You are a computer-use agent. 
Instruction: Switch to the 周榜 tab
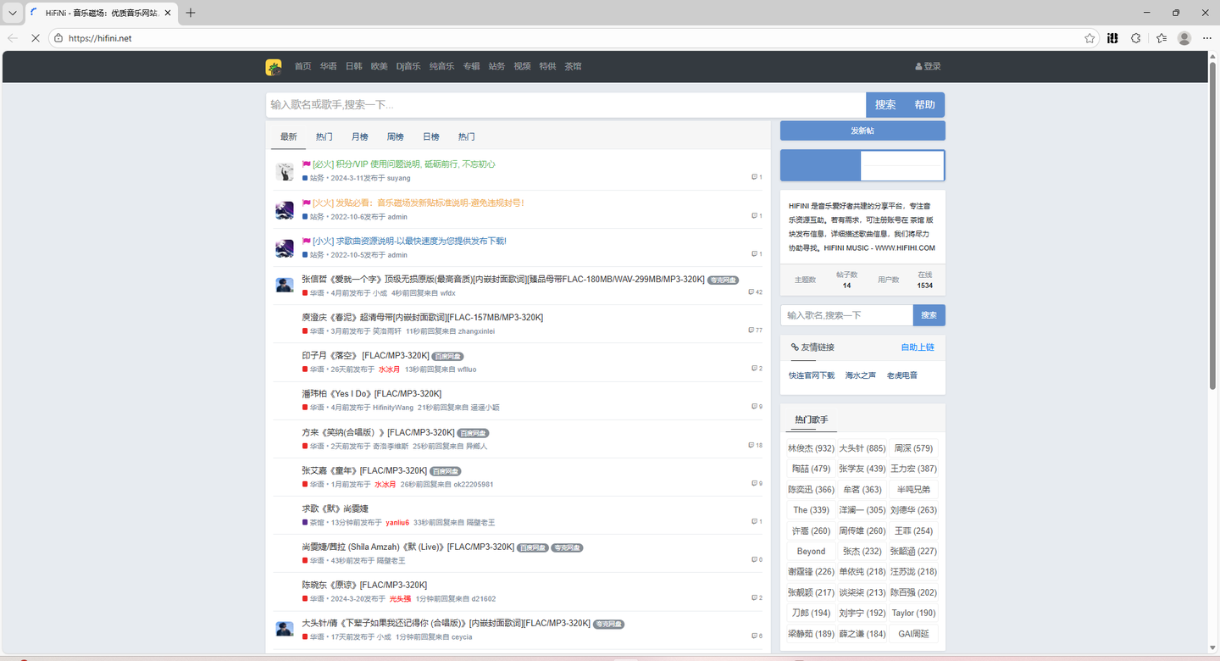[396, 137]
